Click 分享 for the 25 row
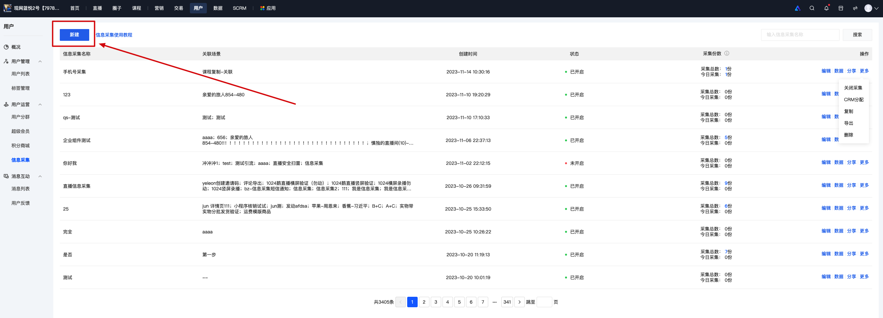Image resolution: width=883 pixels, height=318 pixels. pos(852,208)
